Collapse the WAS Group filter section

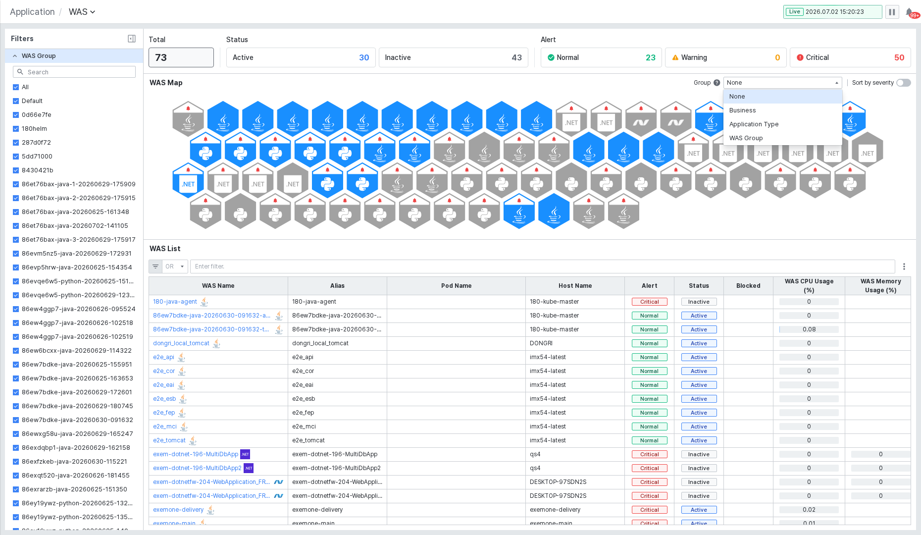point(15,56)
